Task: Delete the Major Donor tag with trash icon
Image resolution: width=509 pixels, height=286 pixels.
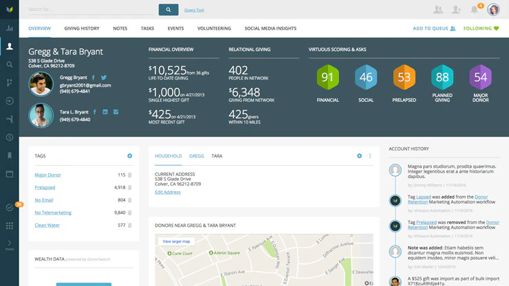Action: 129,175
